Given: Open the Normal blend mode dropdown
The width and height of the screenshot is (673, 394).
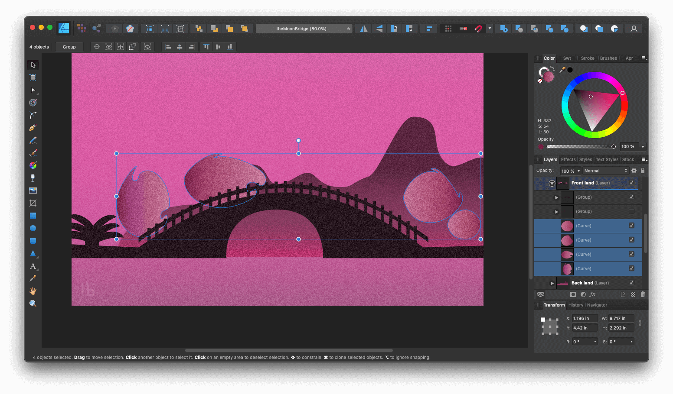Looking at the screenshot, I should pyautogui.click(x=605, y=170).
